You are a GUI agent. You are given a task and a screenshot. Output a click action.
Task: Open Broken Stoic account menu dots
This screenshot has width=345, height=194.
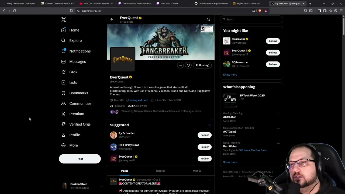click(x=102, y=186)
